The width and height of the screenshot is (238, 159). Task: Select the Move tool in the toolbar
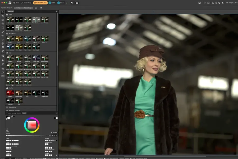[3, 12]
